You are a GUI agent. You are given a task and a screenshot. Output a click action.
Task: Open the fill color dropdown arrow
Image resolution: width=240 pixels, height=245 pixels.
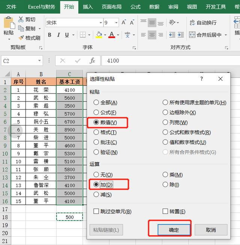point(105,35)
